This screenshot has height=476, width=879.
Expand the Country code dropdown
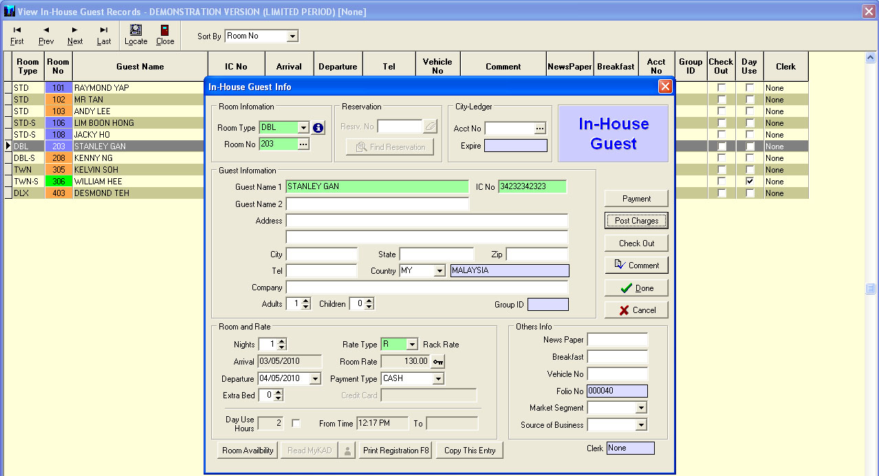[440, 271]
